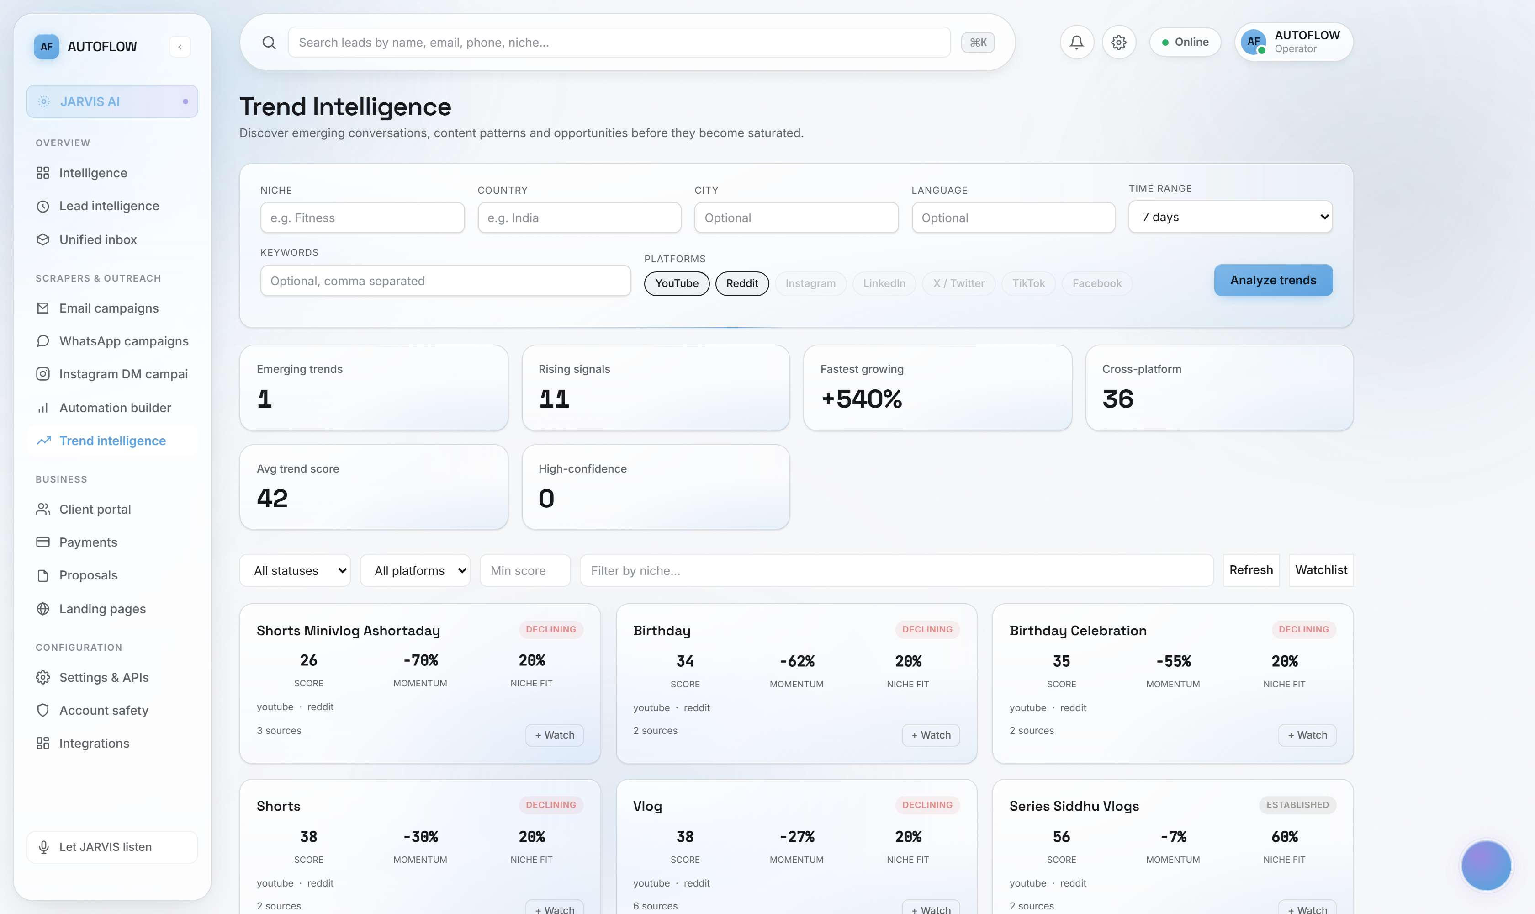Open JARVIS AI in sidebar
Image resolution: width=1535 pixels, height=914 pixels.
pyautogui.click(x=112, y=101)
